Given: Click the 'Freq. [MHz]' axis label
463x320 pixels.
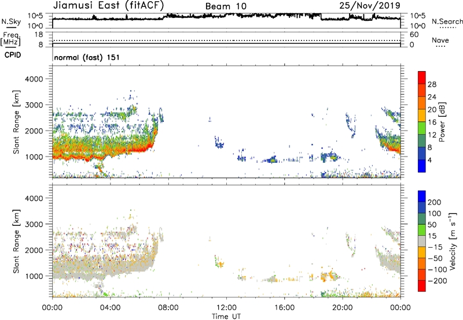Looking at the screenshot, I should [11, 39].
